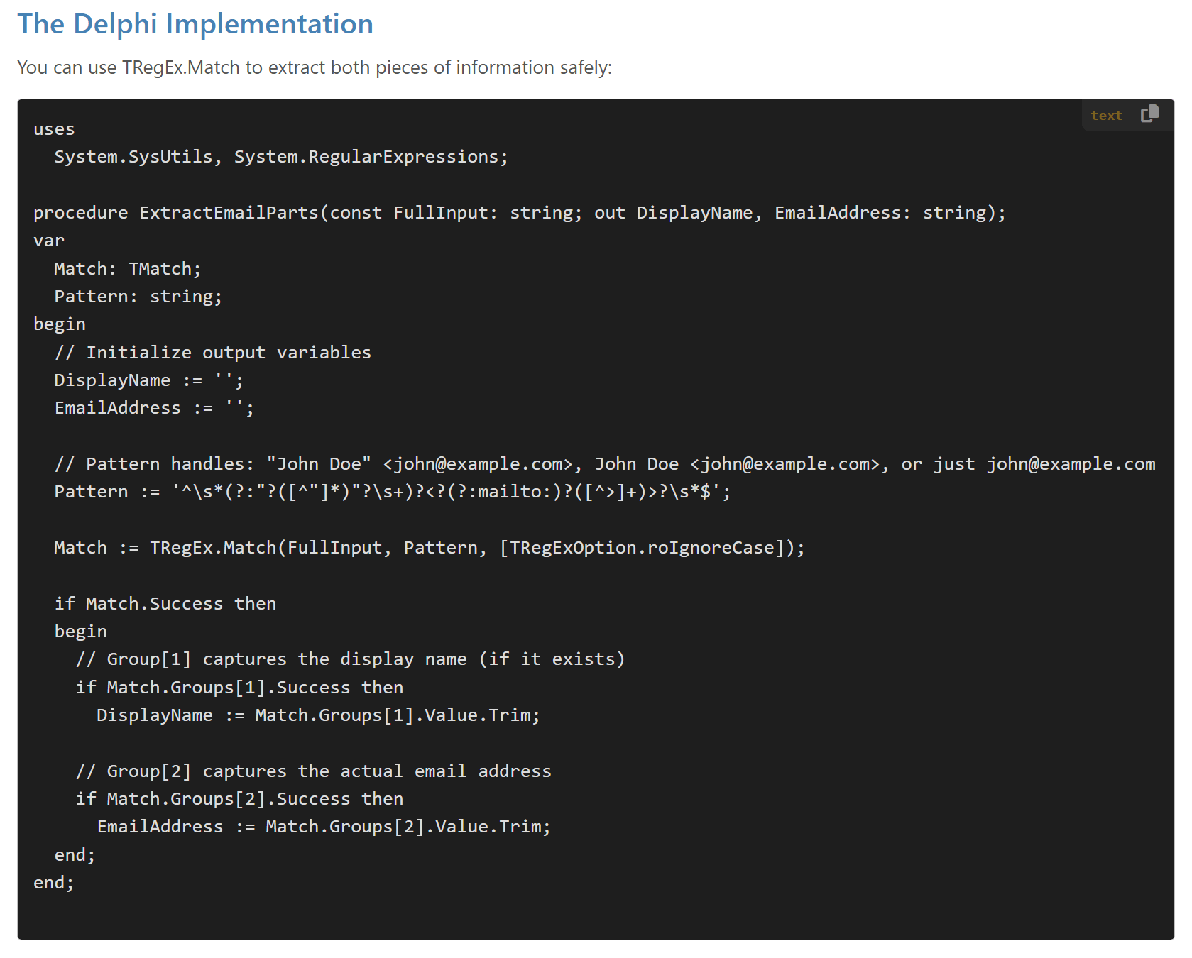Click "EmailAddress := '';" line
This screenshot has height=958, width=1192.
(x=154, y=408)
